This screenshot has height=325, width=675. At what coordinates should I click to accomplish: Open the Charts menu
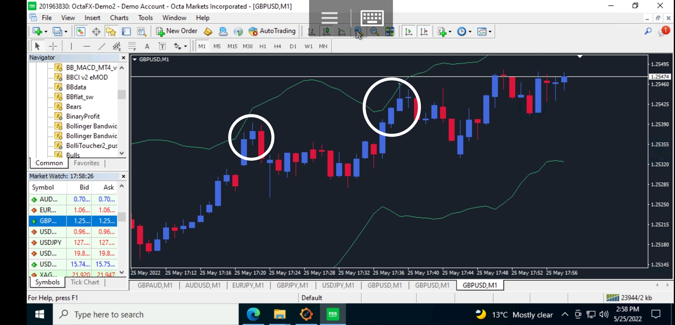(119, 18)
